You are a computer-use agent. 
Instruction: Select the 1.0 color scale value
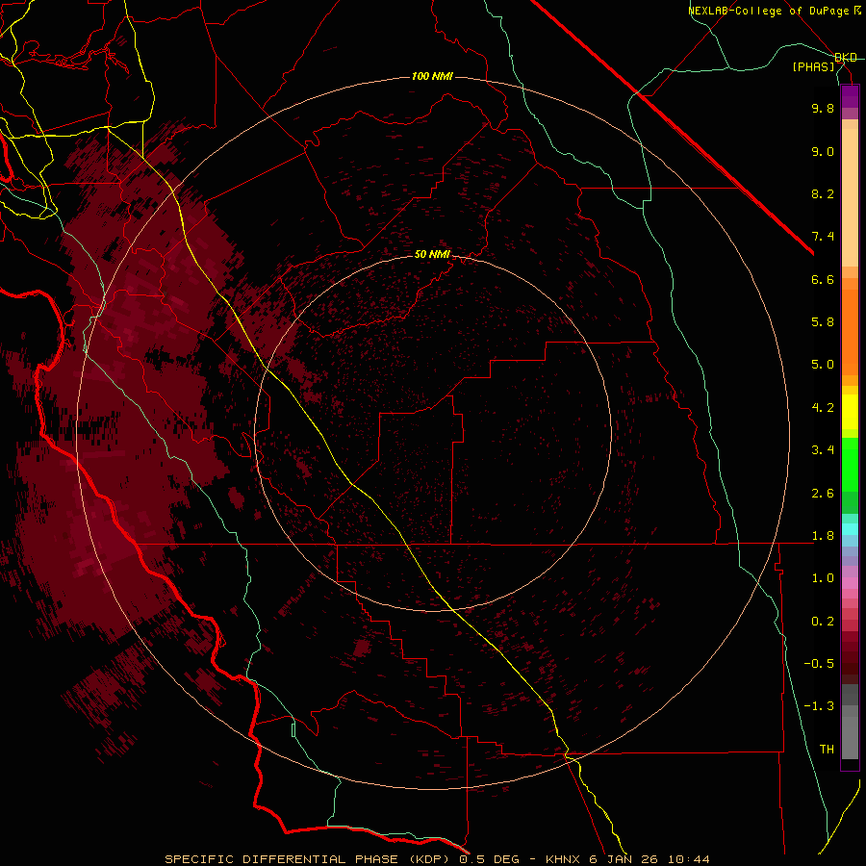coord(823,578)
